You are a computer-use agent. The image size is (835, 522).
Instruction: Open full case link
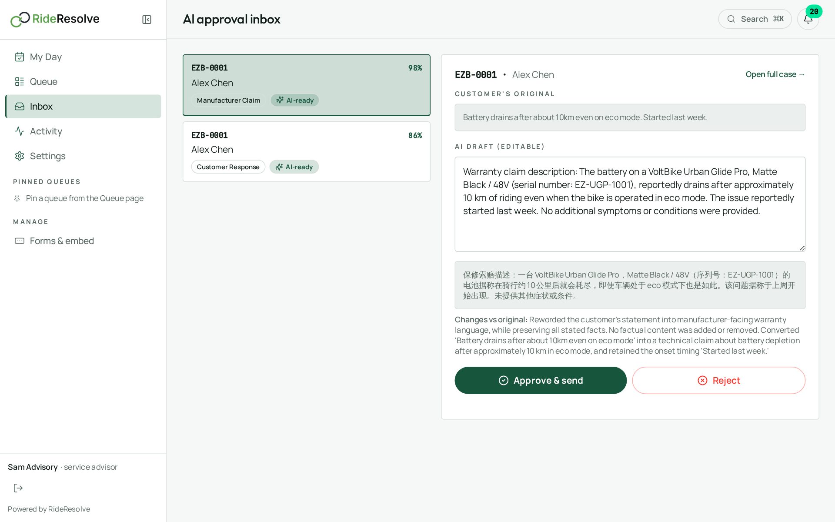[775, 74]
